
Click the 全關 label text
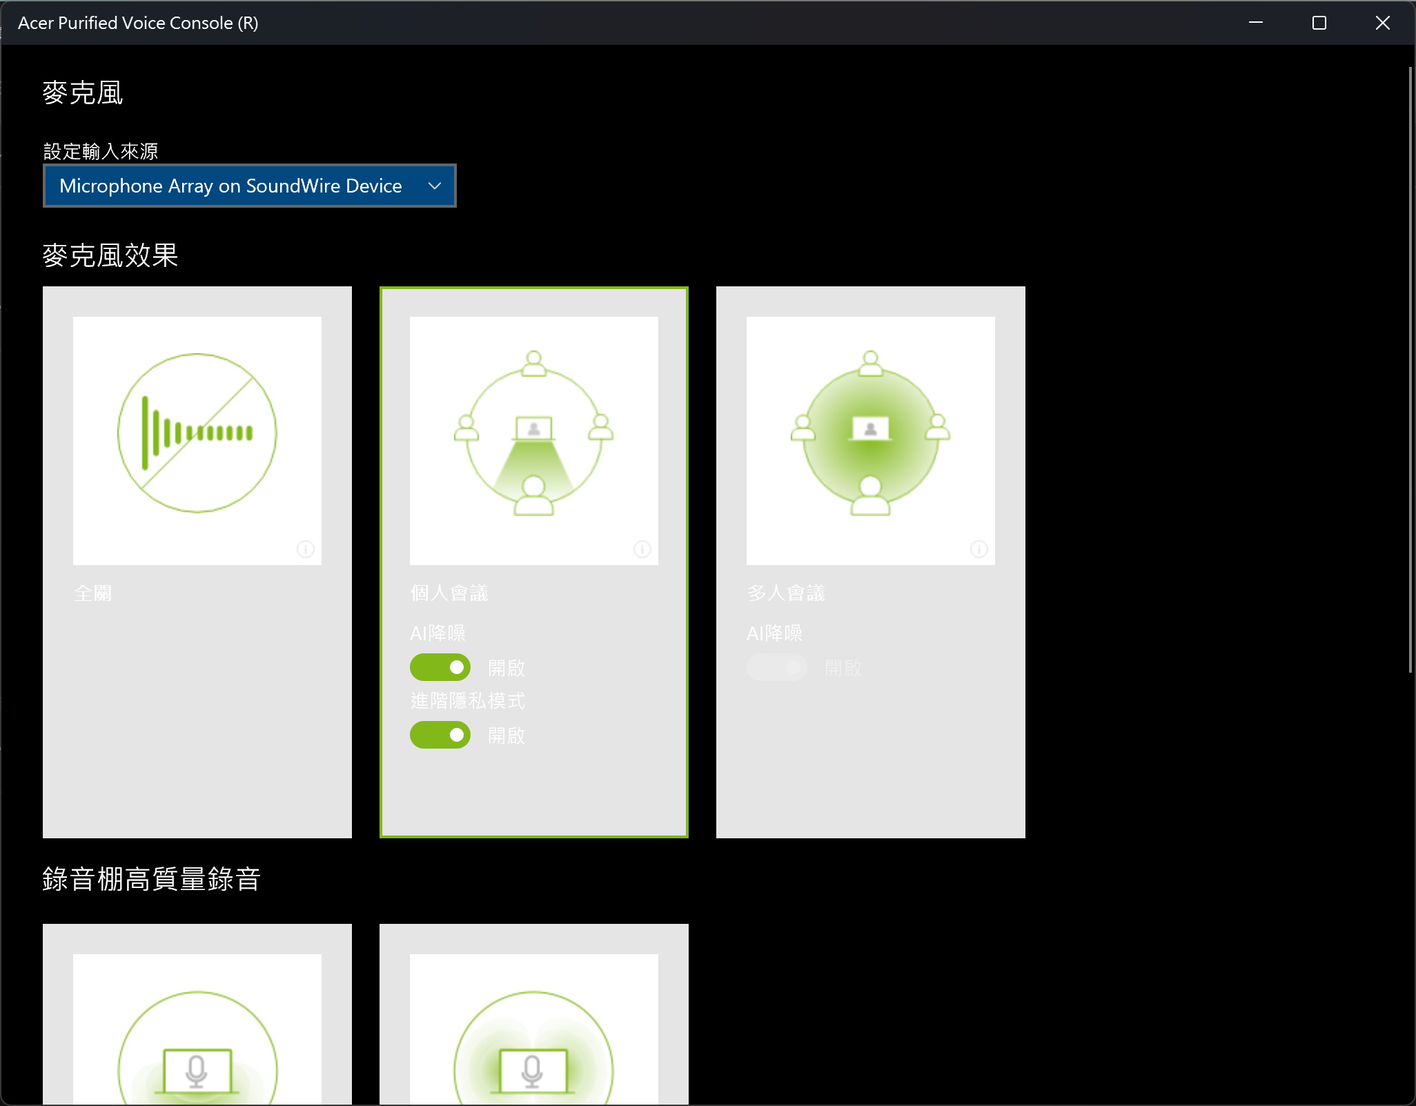[92, 593]
